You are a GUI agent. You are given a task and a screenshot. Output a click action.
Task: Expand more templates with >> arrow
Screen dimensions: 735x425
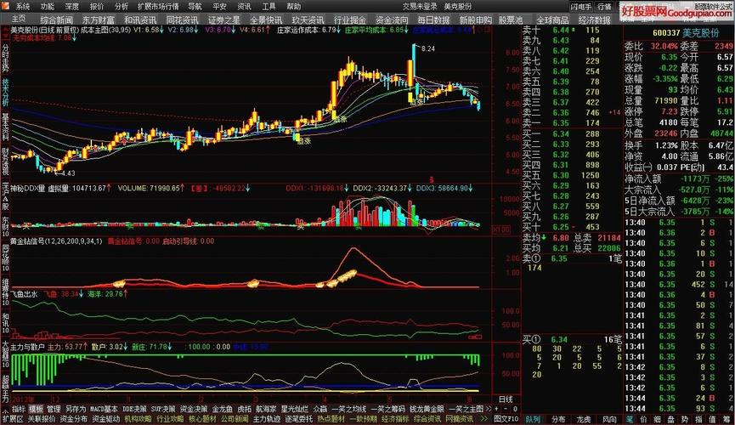488,409
